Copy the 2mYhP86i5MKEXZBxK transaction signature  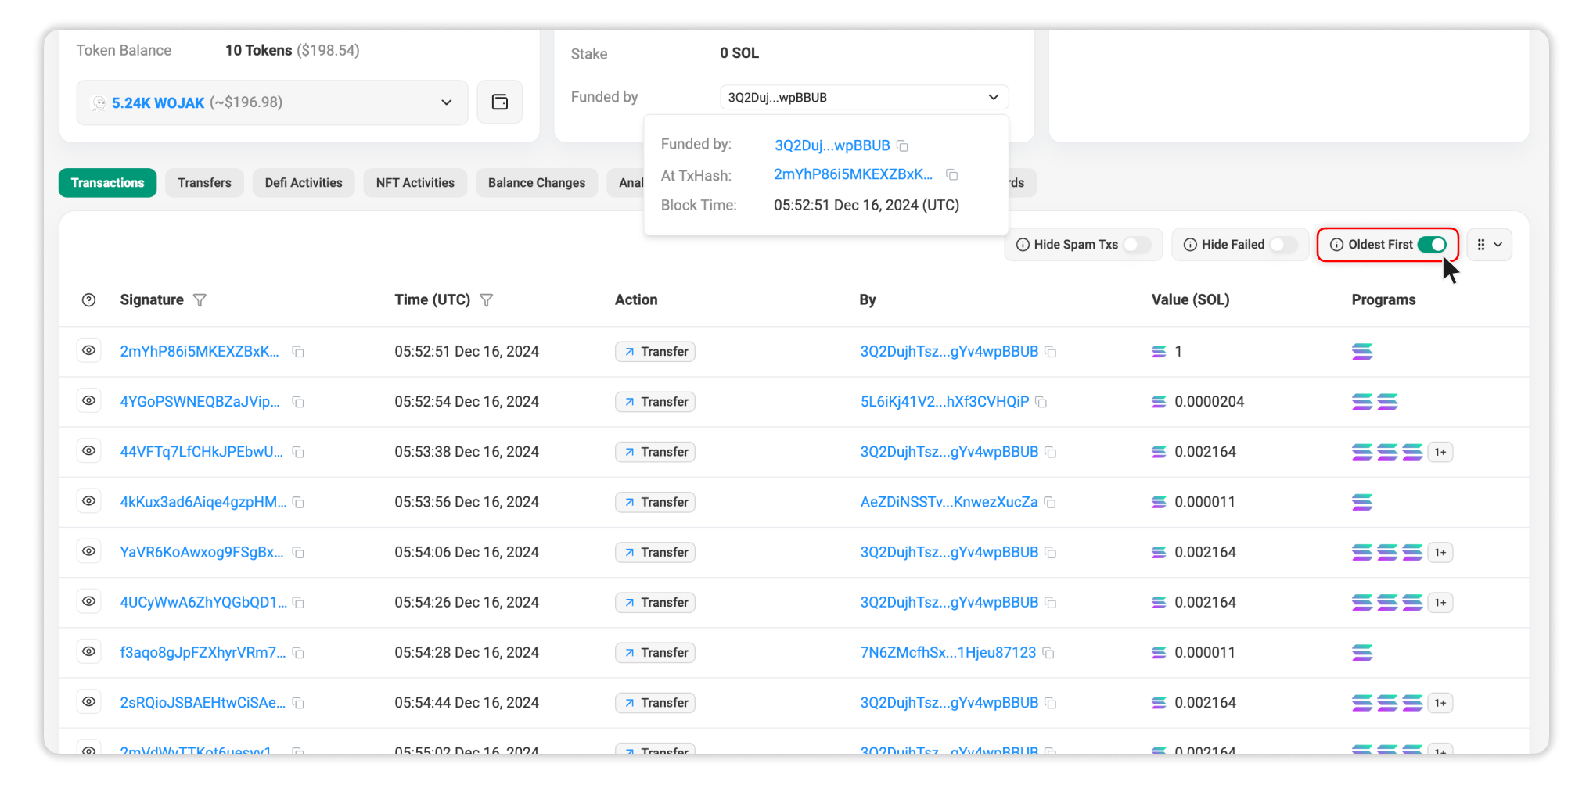pyautogui.click(x=298, y=352)
